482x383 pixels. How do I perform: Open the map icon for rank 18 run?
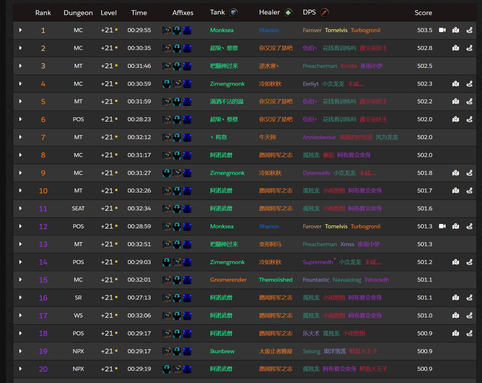456,333
